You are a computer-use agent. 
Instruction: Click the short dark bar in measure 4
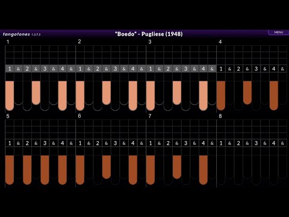pyautogui.click(x=247, y=93)
